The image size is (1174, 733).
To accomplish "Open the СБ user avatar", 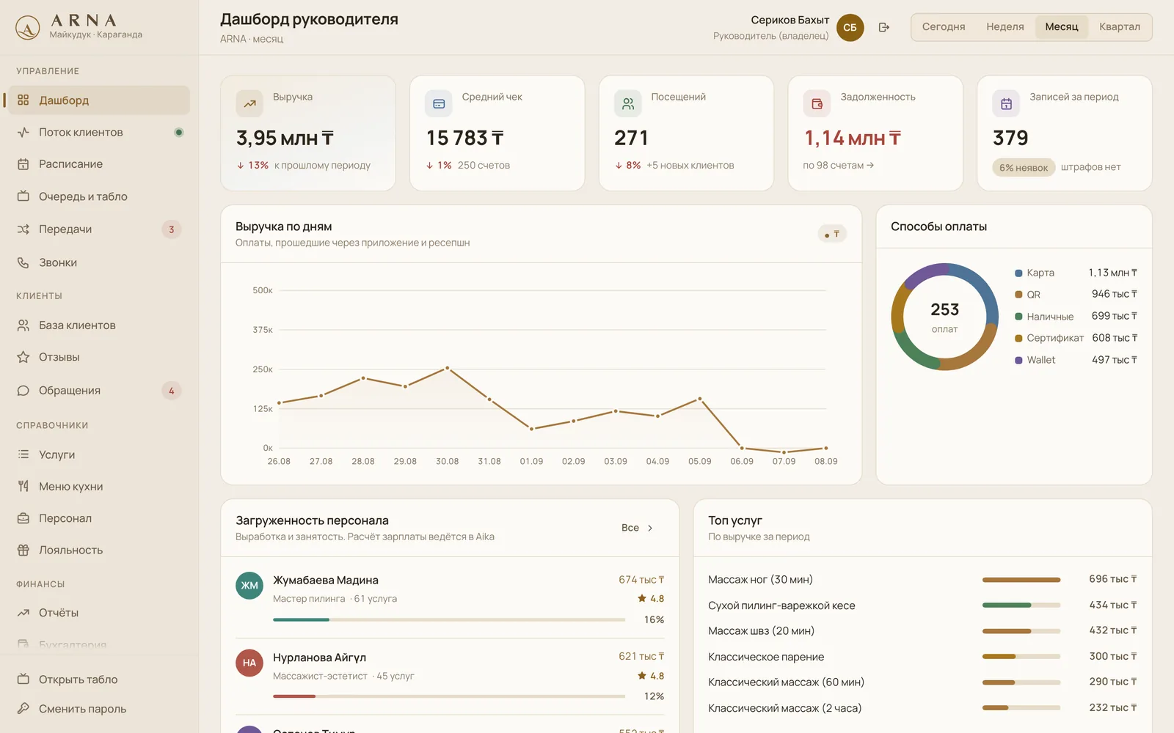I will 850,28.
